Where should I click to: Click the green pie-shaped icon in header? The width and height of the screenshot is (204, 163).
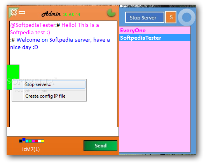[111, 12]
